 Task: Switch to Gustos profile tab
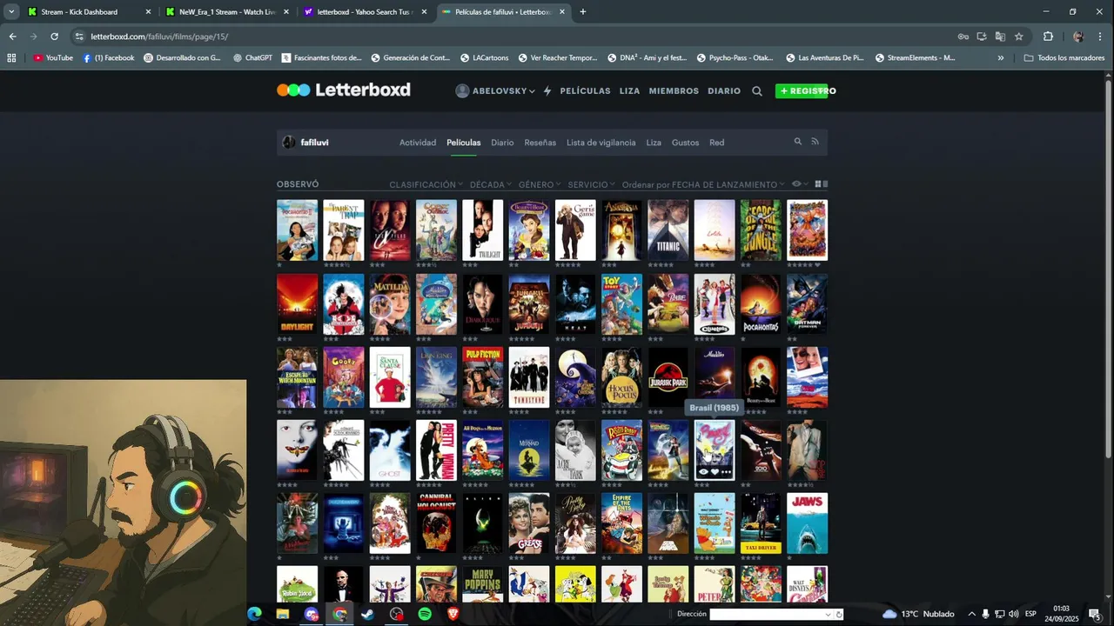tap(685, 143)
